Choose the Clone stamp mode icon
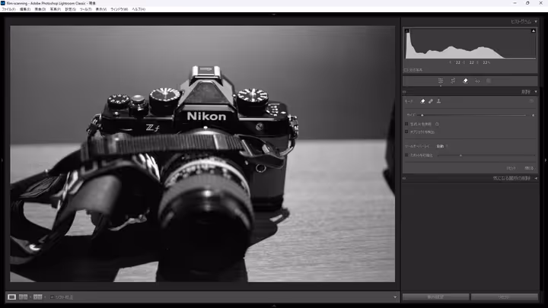Viewport: 548px width, 308px height. pyautogui.click(x=439, y=100)
